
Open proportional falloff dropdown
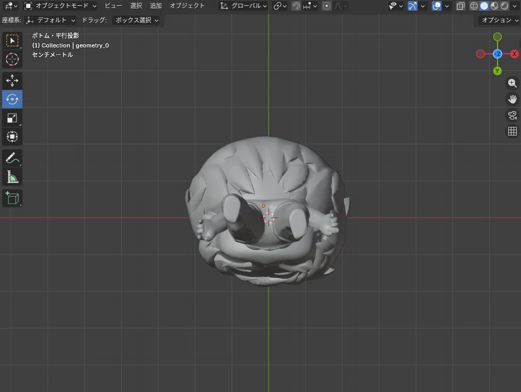341,6
